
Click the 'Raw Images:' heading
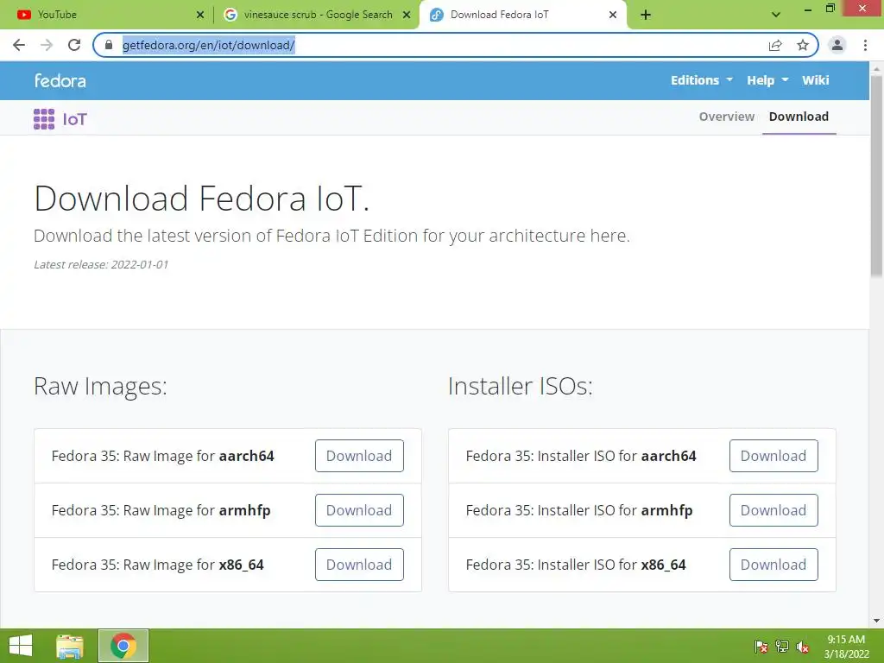tap(100, 387)
